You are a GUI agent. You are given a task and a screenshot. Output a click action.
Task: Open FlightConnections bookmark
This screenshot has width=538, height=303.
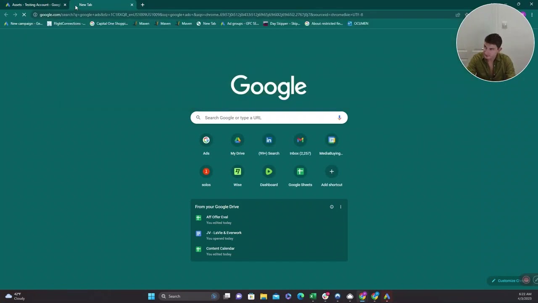pyautogui.click(x=66, y=24)
